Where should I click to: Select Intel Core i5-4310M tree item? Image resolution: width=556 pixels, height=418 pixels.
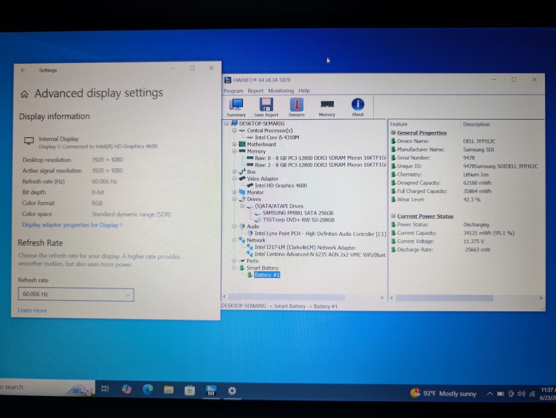pyautogui.click(x=277, y=137)
